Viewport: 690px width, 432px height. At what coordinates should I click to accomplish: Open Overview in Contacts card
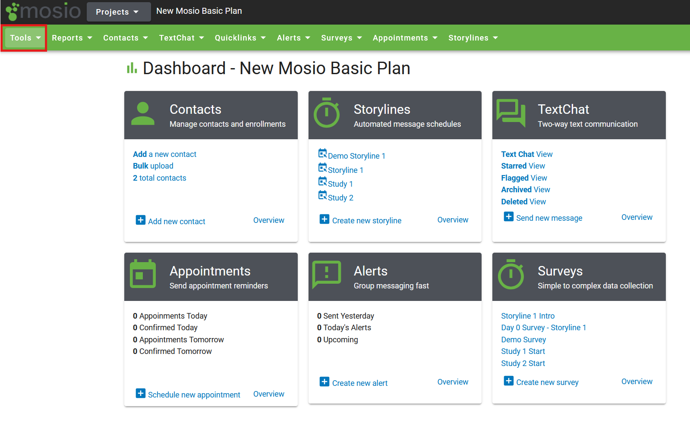pyautogui.click(x=269, y=220)
